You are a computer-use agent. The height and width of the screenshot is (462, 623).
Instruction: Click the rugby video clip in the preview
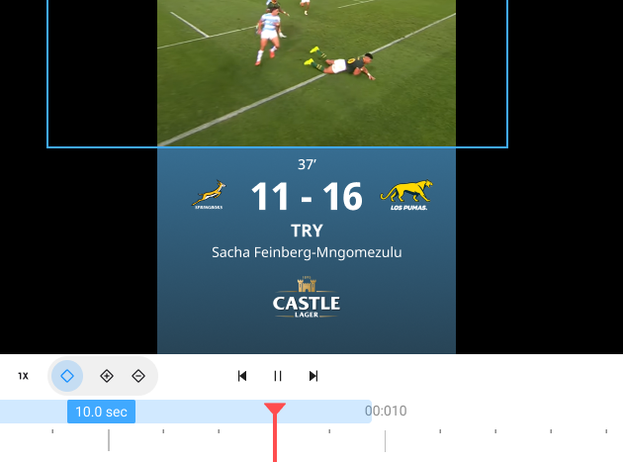(x=307, y=73)
